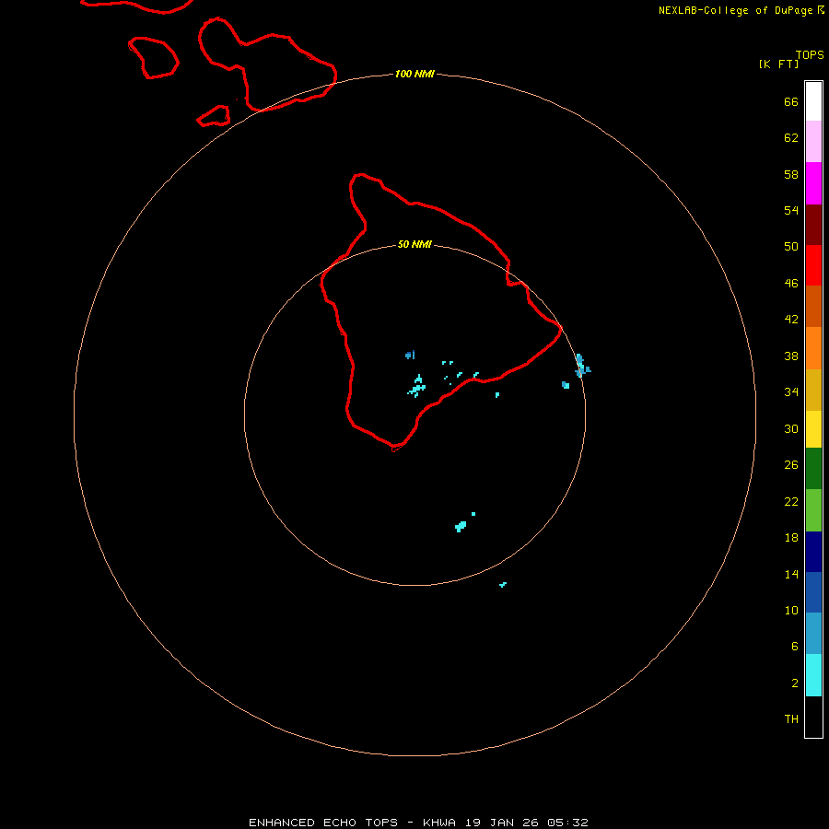The image size is (829, 829).
Task: Click the black TH threshold swatch
Action: pyautogui.click(x=813, y=717)
